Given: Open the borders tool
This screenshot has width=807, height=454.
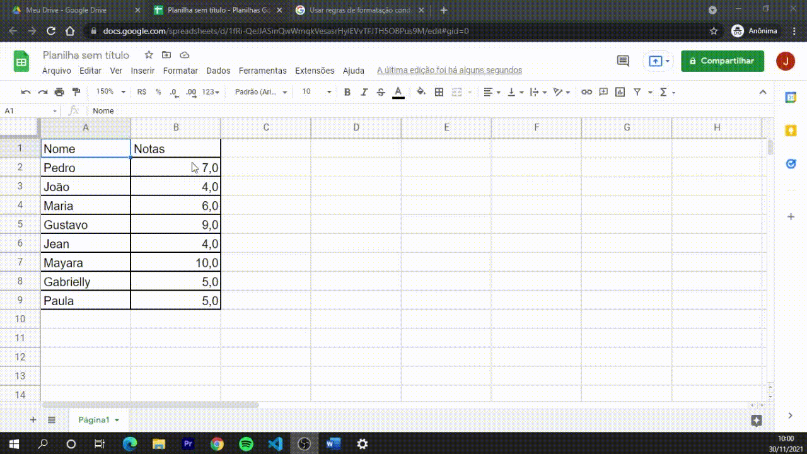Looking at the screenshot, I should click(x=439, y=92).
